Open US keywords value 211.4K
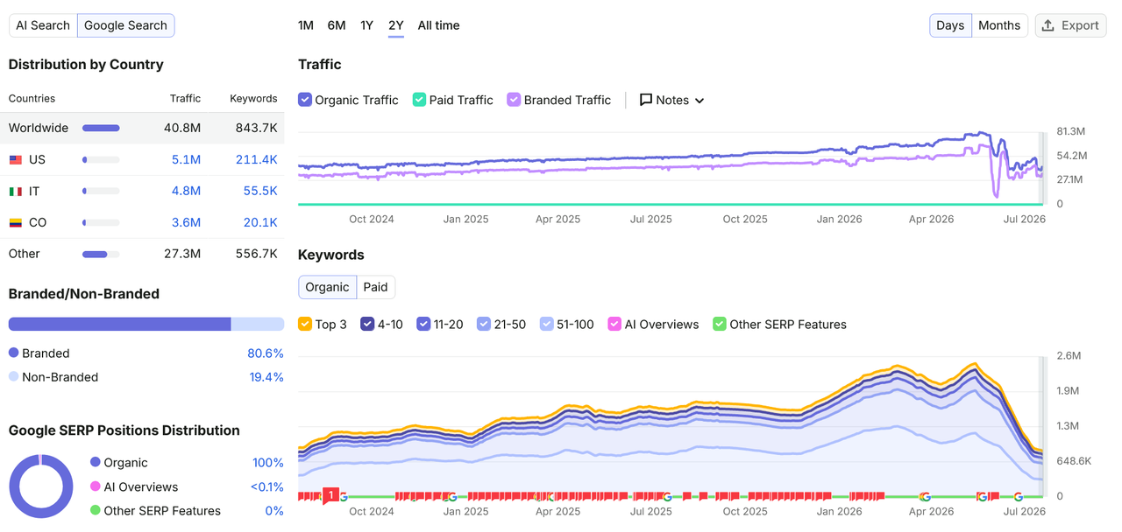Image resolution: width=1122 pixels, height=532 pixels. (256, 159)
